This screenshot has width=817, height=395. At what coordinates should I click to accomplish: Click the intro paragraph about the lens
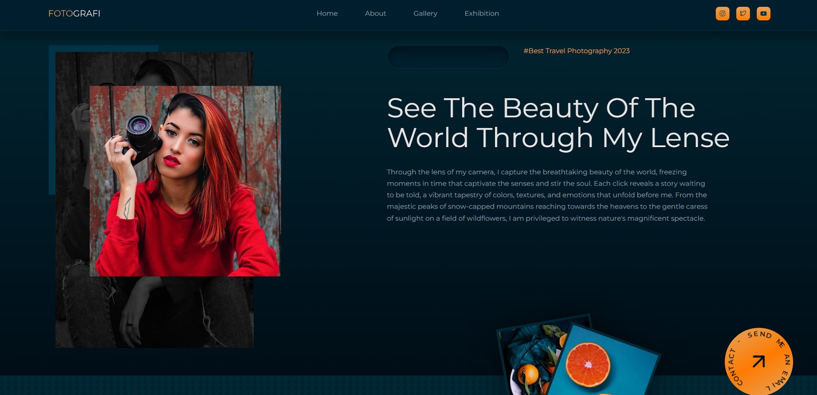tap(547, 195)
